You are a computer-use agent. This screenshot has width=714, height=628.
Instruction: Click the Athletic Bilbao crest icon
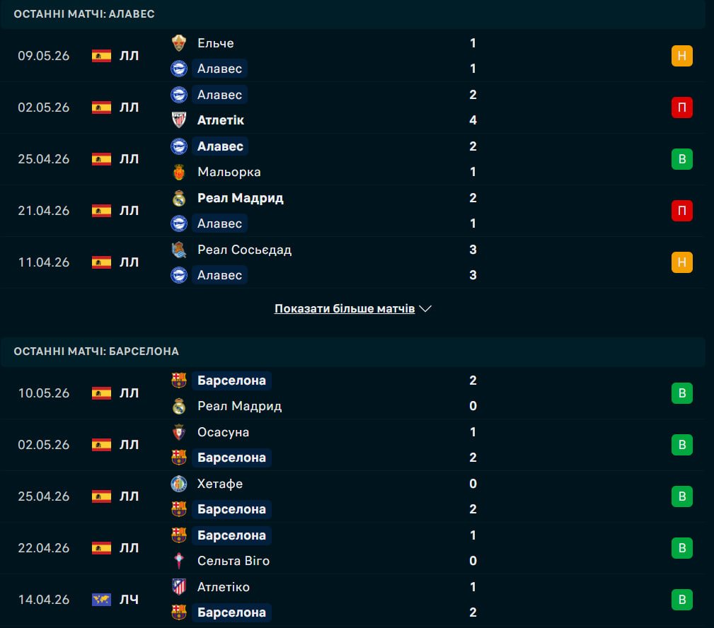tap(179, 120)
